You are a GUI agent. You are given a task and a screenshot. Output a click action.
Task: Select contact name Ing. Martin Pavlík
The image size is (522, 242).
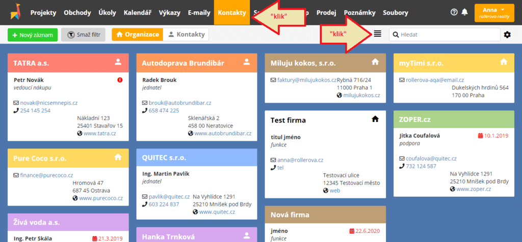pos(166,173)
